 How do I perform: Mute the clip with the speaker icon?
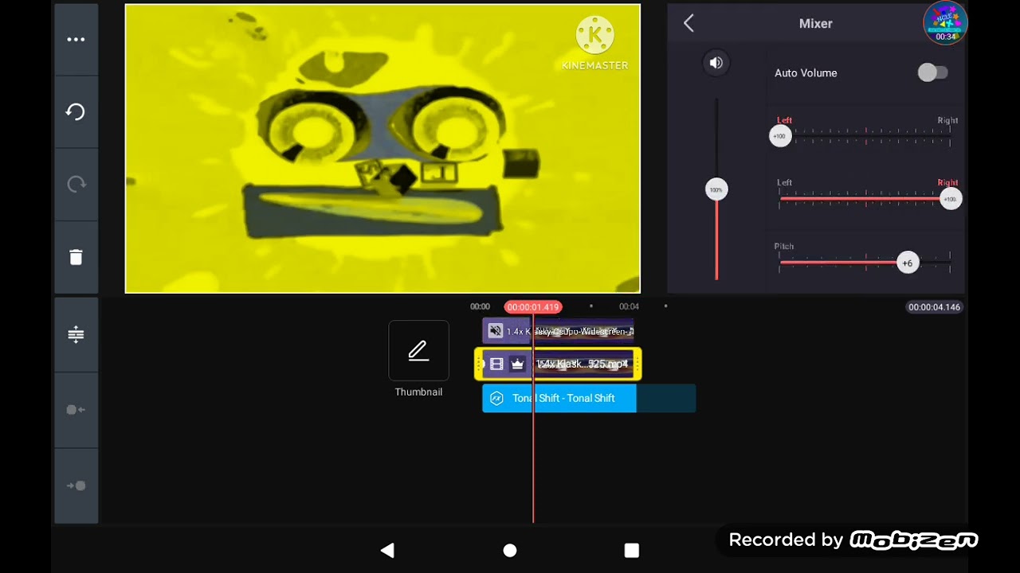point(716,63)
